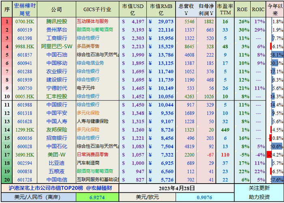Select the 比亚迪 company cell
The image size is (284, 203).
tap(56, 163)
